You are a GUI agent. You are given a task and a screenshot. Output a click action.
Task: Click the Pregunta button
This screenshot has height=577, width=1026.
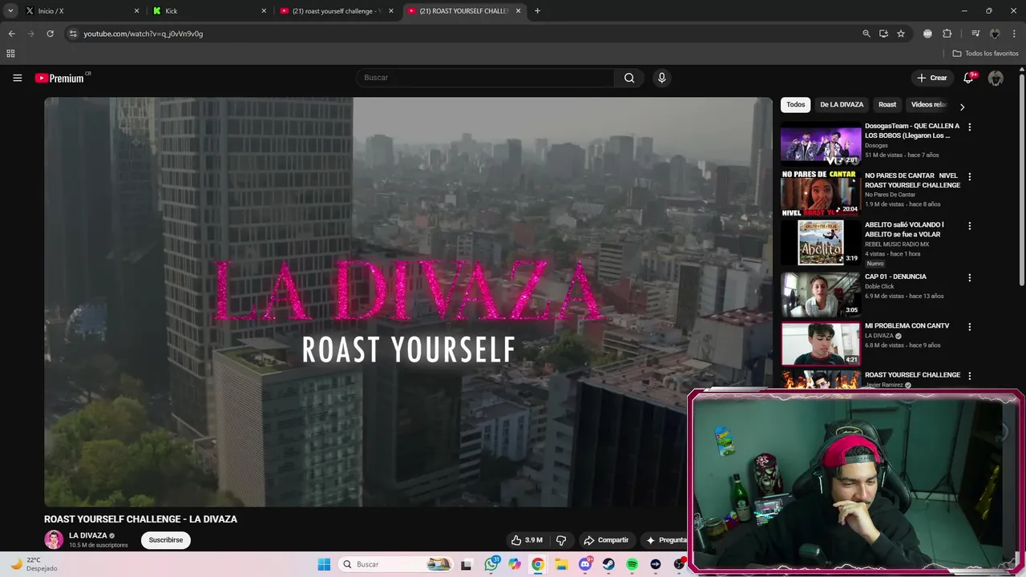tap(666, 540)
